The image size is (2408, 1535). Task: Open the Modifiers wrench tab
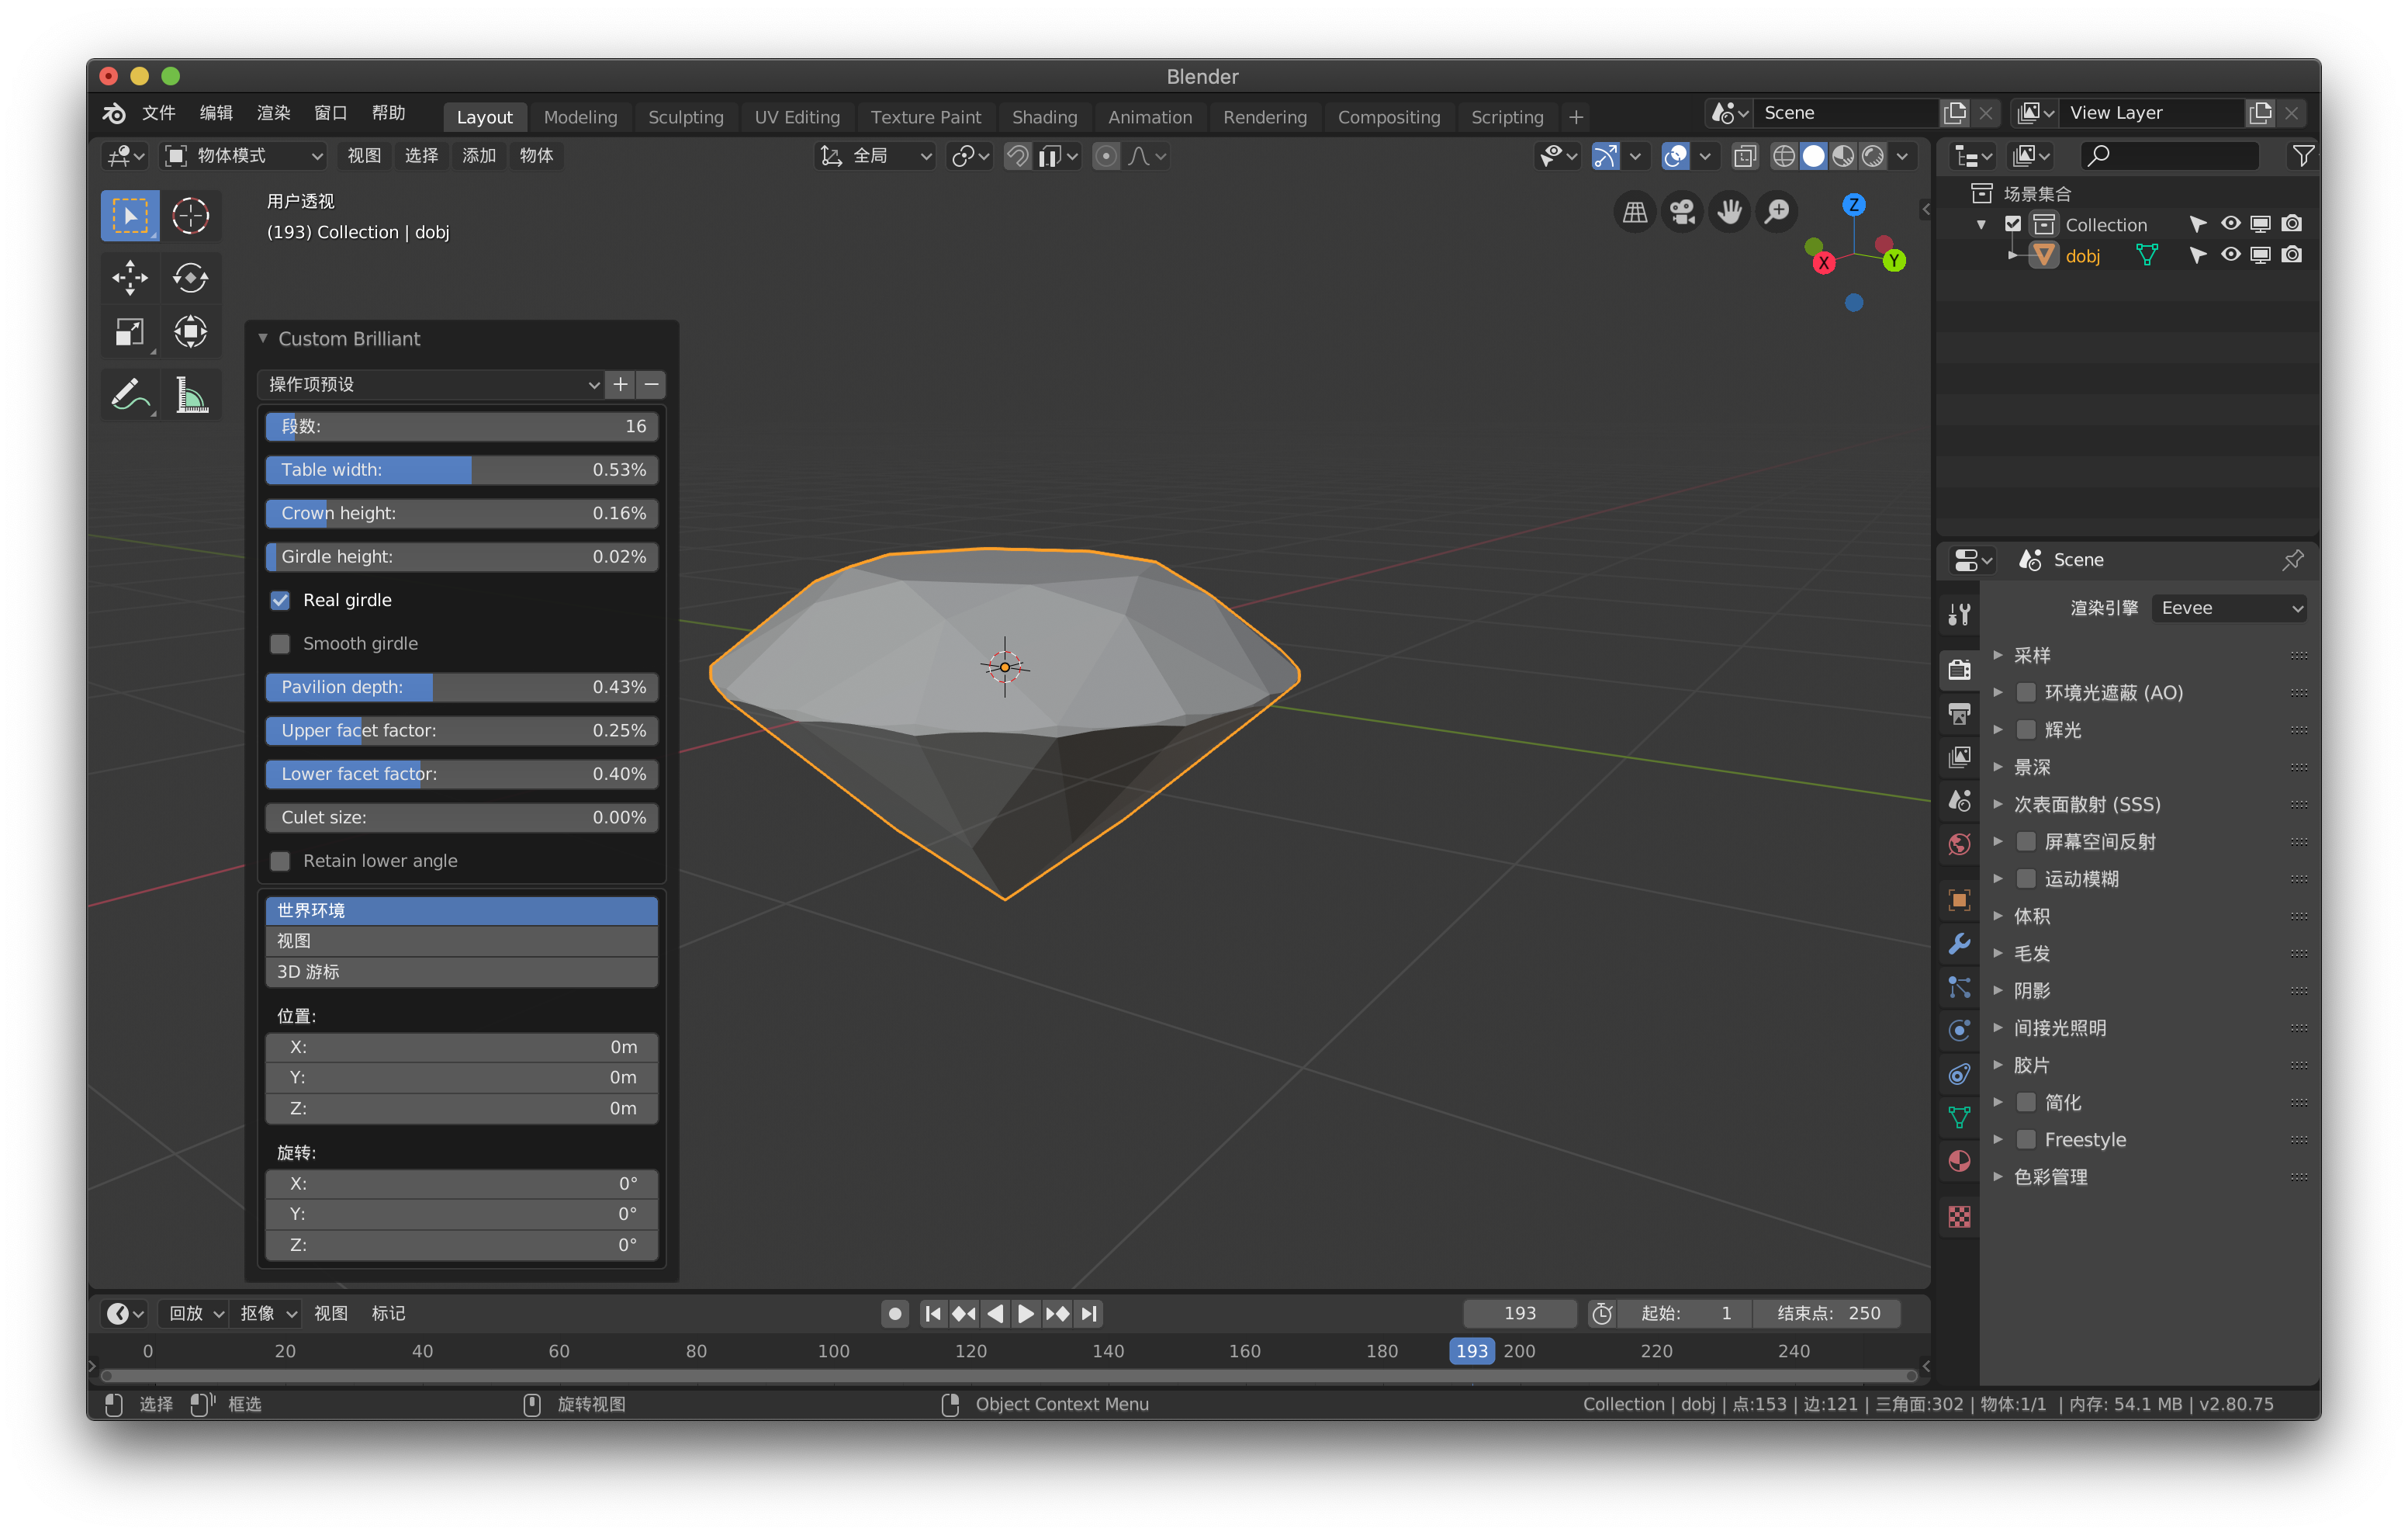click(x=1959, y=944)
